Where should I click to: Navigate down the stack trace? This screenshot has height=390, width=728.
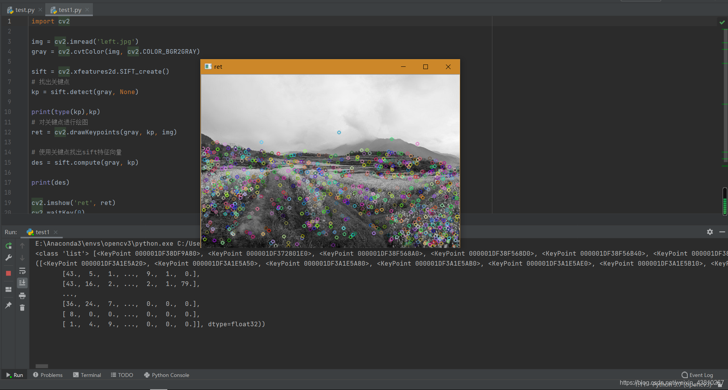point(22,258)
